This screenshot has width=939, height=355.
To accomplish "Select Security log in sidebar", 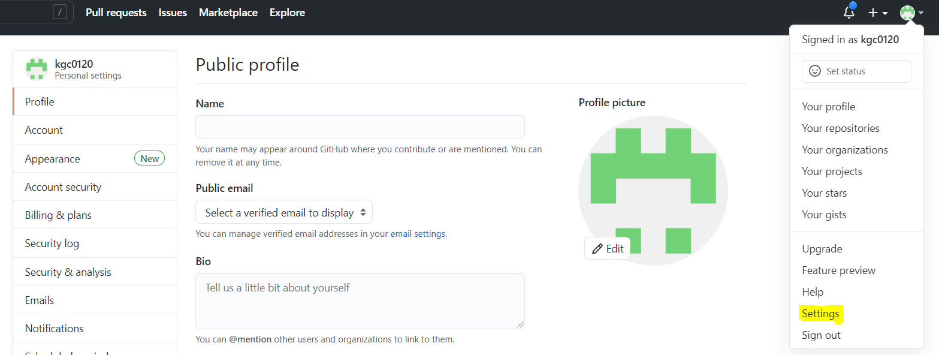I will coord(95,243).
